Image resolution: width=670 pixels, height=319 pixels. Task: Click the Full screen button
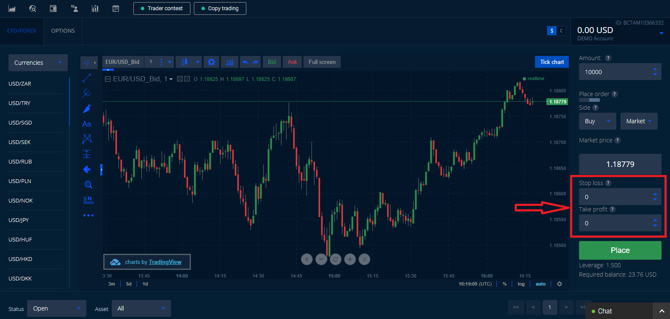pos(322,62)
